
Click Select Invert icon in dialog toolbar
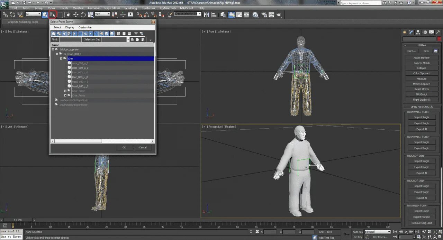tap(129, 34)
